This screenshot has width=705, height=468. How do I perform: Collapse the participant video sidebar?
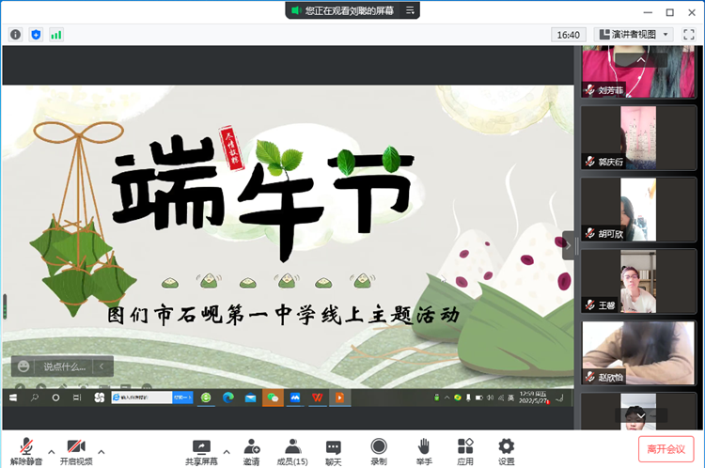568,245
